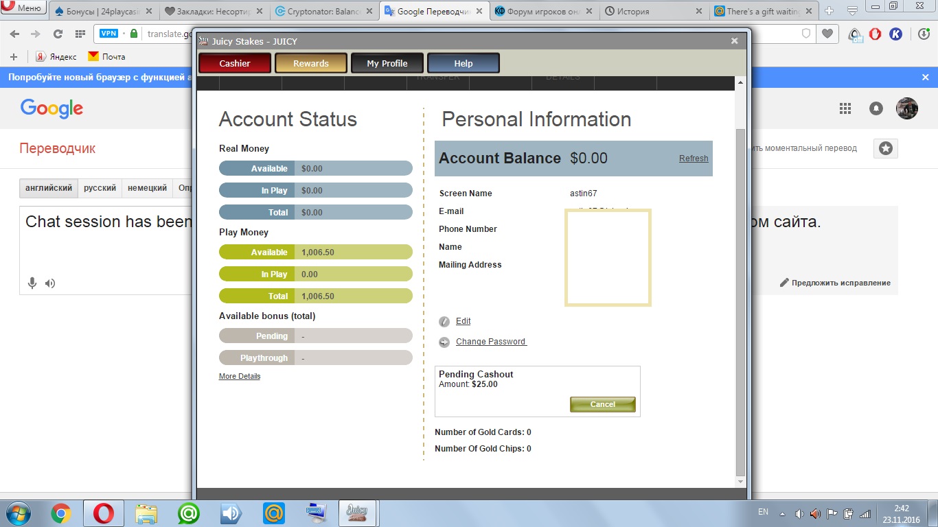Open More Details under available bonus
The width and height of the screenshot is (938, 527).
point(240,376)
